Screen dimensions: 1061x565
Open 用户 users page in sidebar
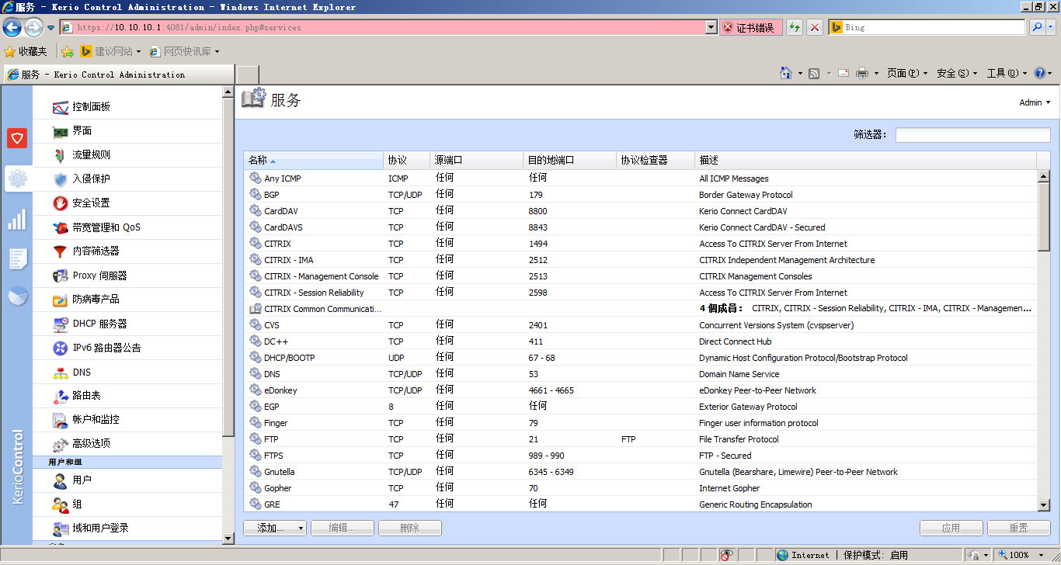pos(82,480)
